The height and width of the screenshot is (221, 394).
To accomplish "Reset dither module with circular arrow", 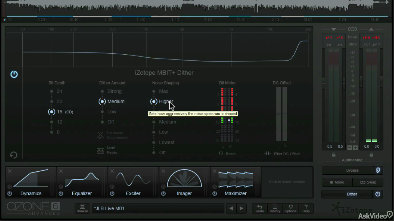I will pos(14,155).
